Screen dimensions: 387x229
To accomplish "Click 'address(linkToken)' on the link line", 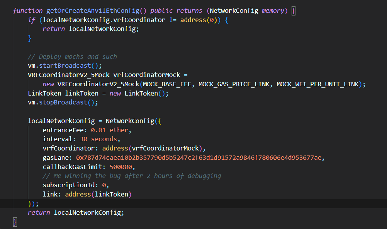I will tap(98, 194).
